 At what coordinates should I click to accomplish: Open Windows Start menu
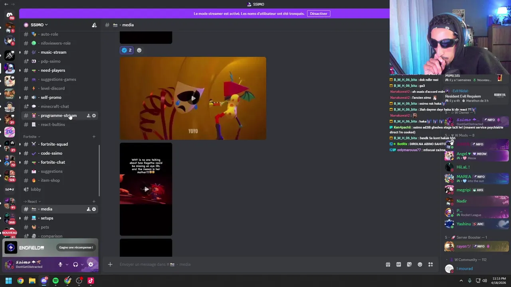pyautogui.click(x=8, y=281)
